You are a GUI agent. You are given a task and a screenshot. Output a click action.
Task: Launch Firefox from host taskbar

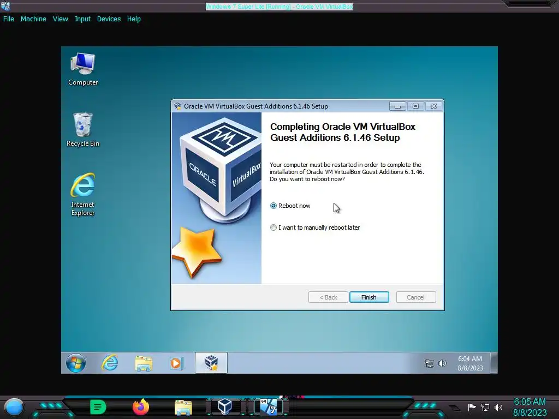[141, 406]
